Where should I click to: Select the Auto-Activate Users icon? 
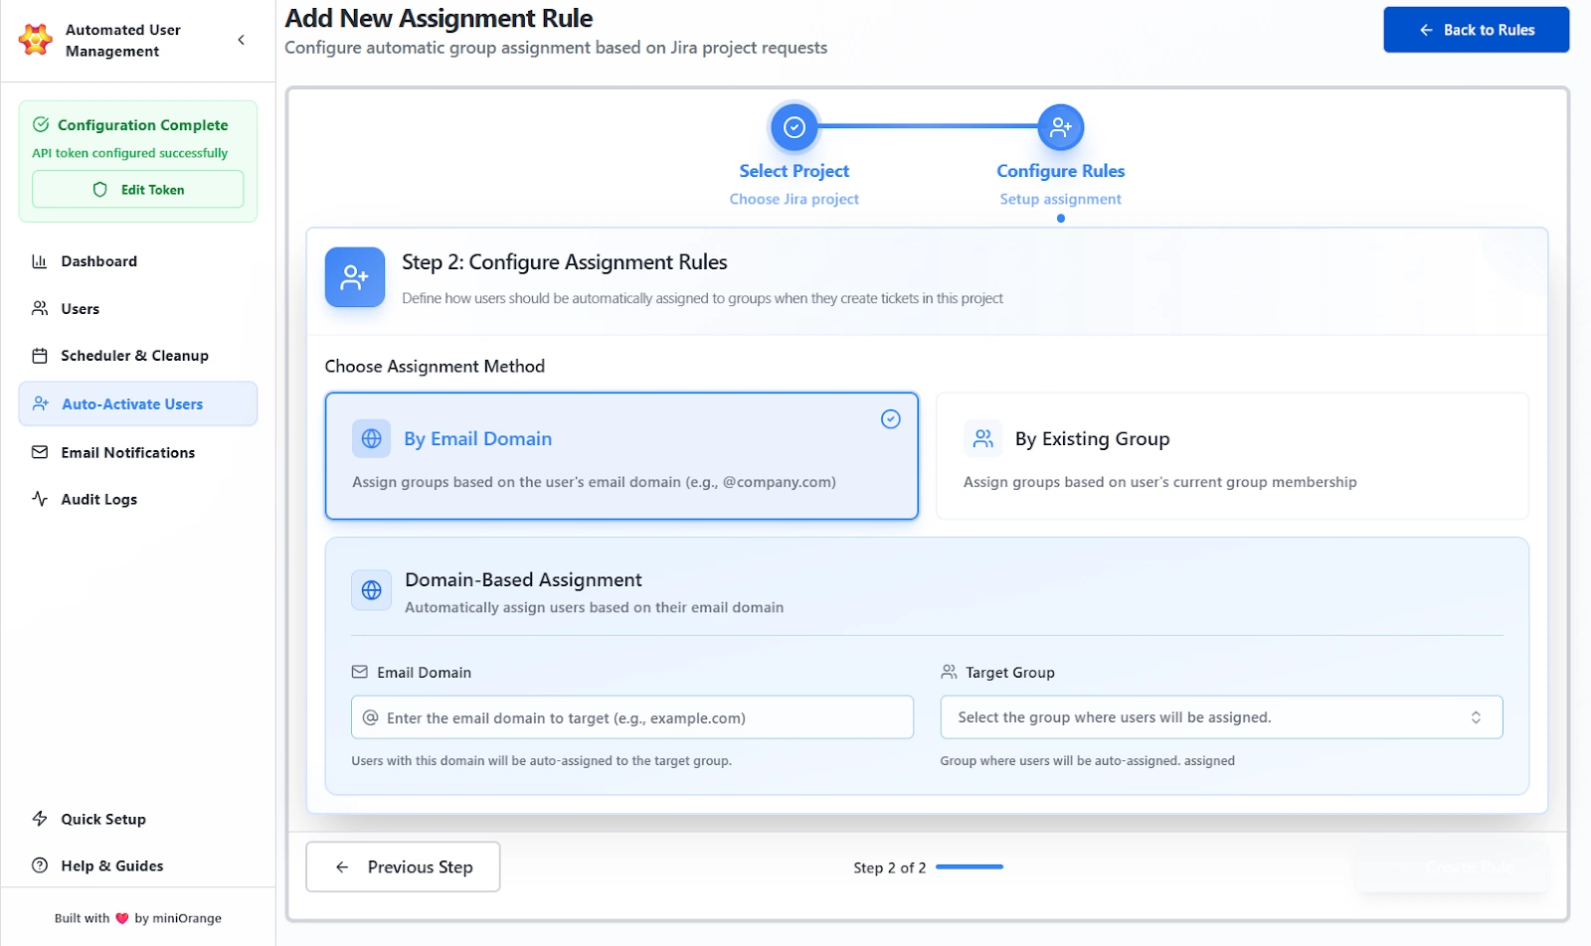click(40, 403)
